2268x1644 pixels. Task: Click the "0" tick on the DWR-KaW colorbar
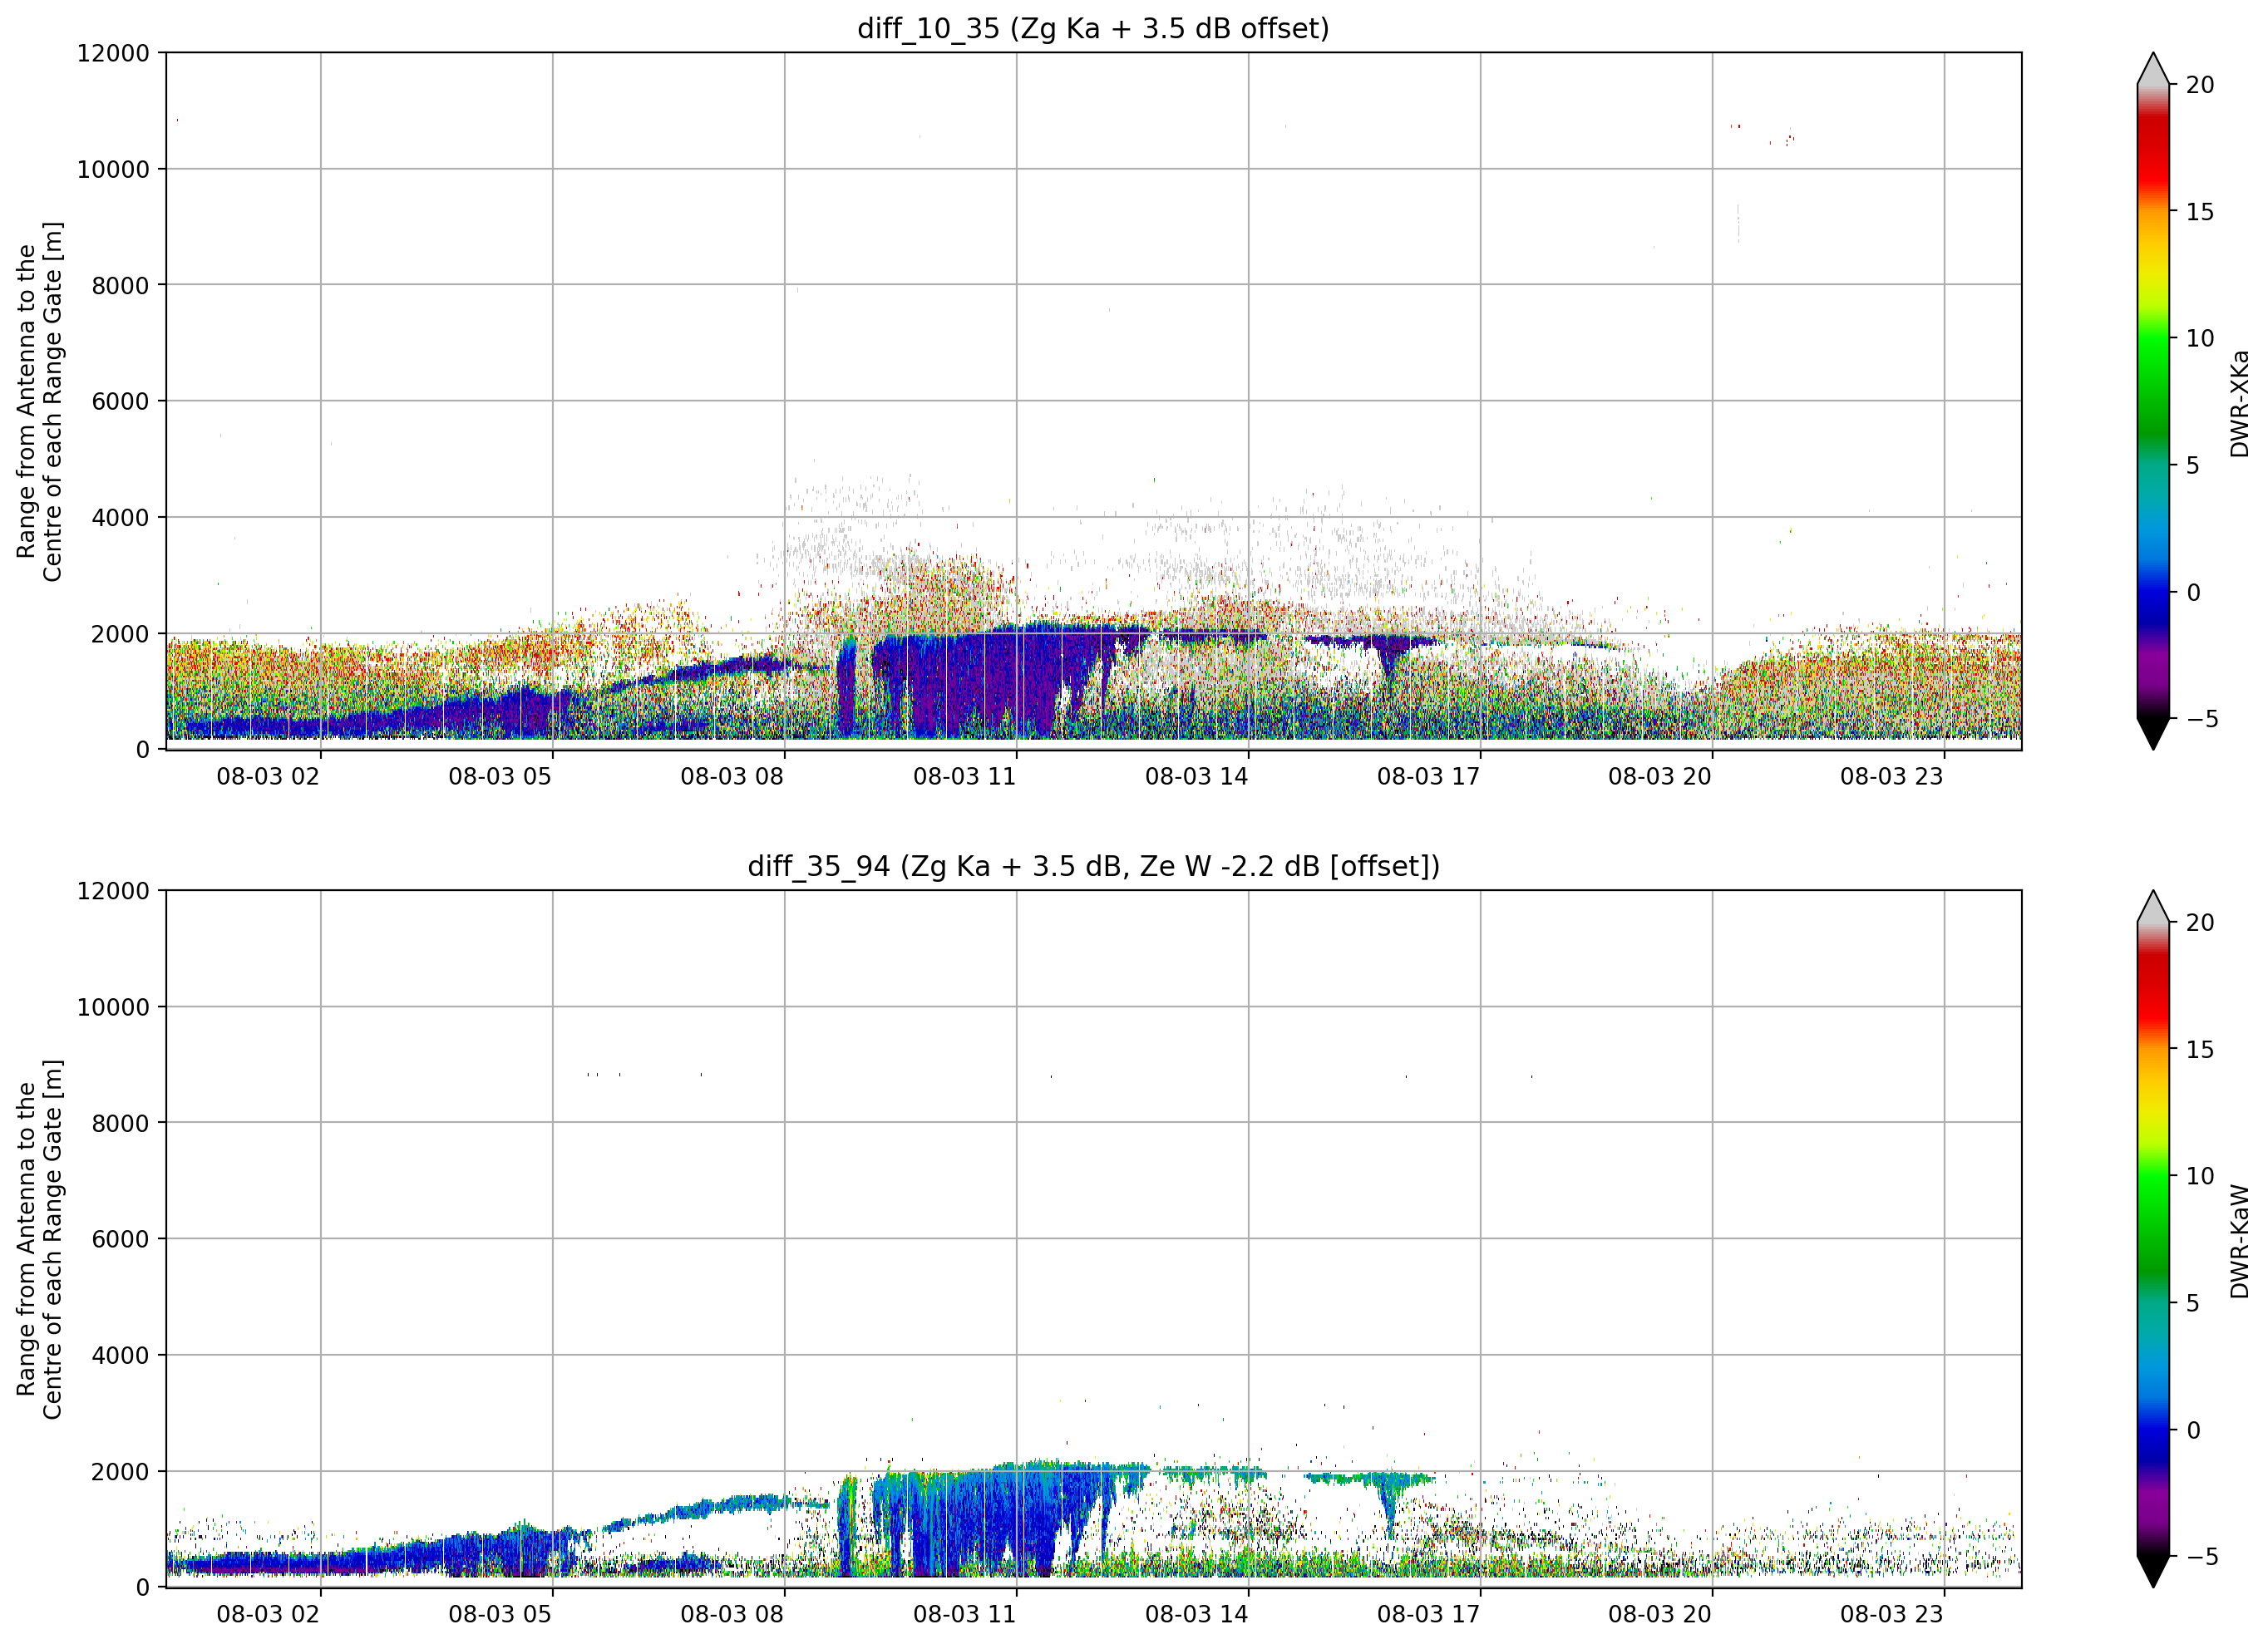click(x=2193, y=1431)
